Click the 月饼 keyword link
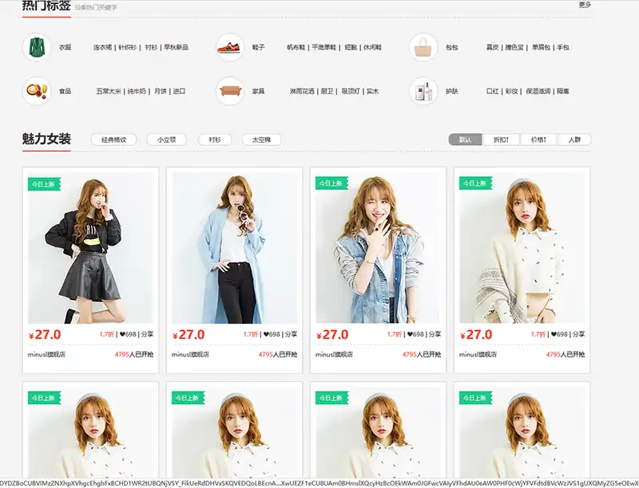639x488 pixels. tap(161, 91)
